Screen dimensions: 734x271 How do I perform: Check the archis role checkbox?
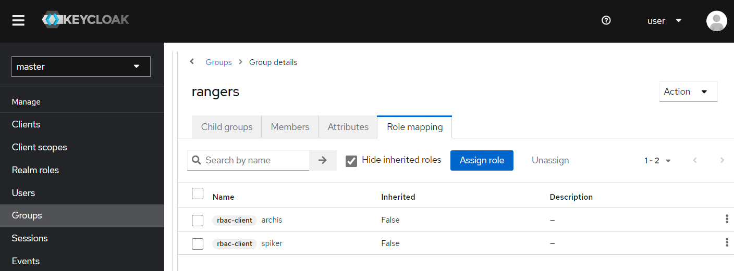198,221
